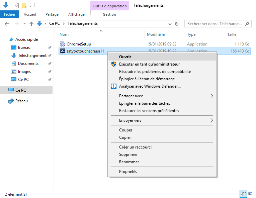This screenshot has height=198, width=256.
Task: Go forward with the right arrow button
Action: coord(16,24)
